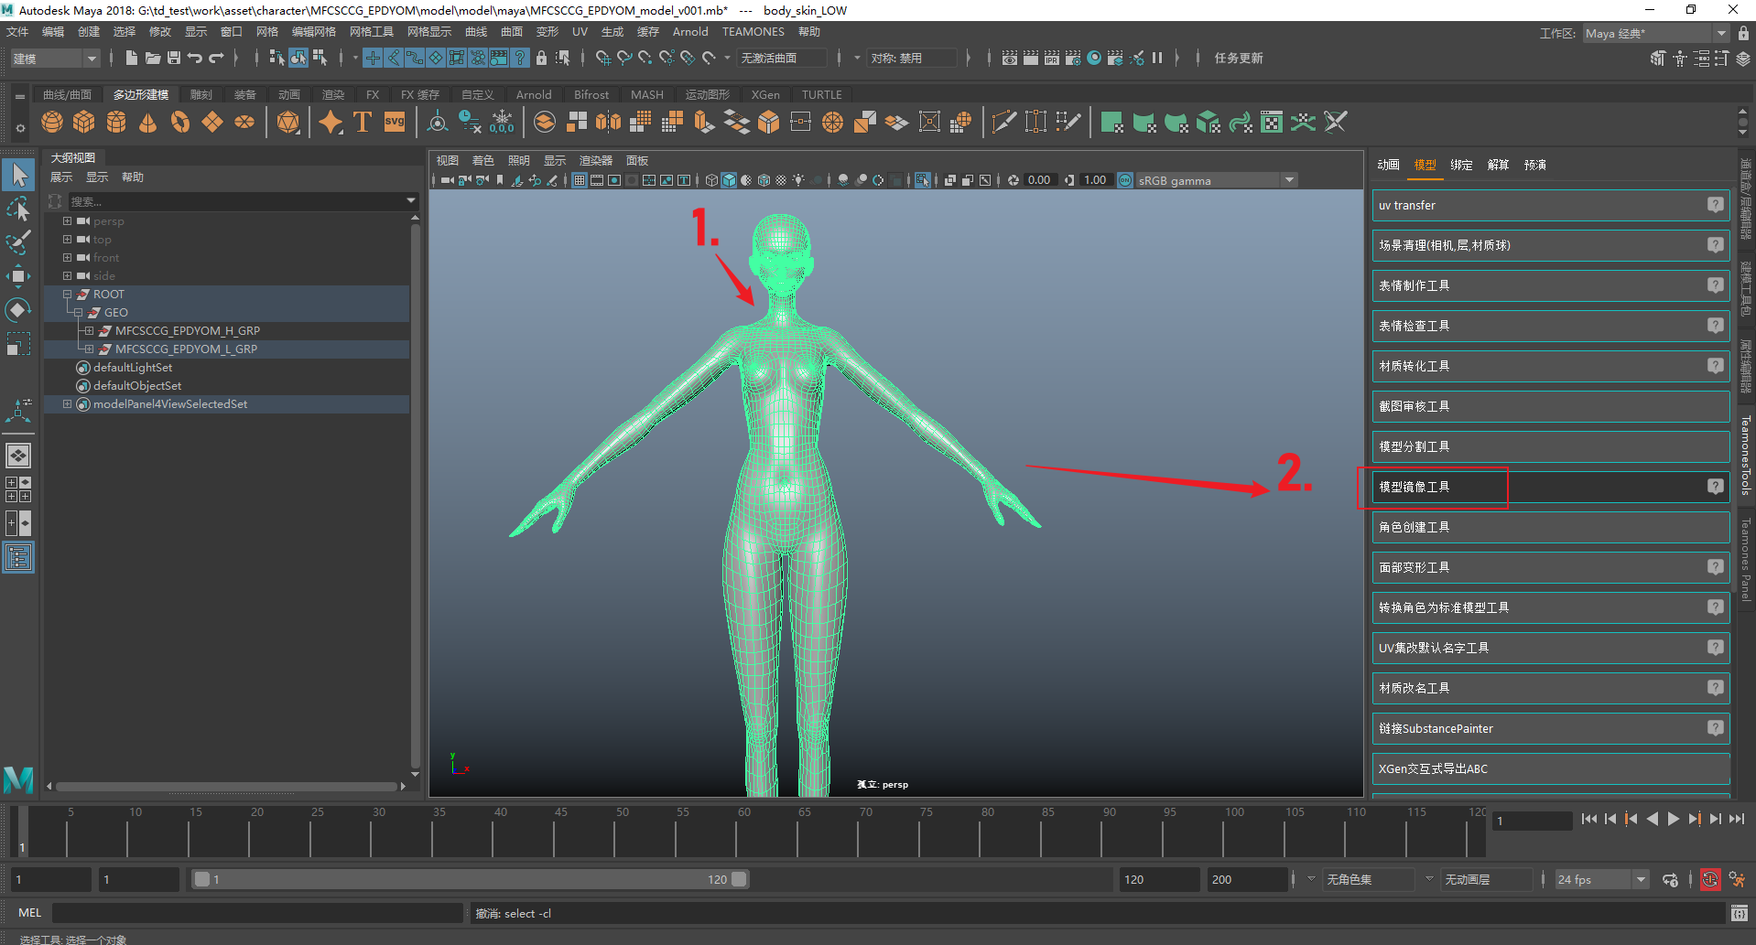The width and height of the screenshot is (1756, 945).
Task: Activate the Rotate tool in the toolbox
Action: click(x=18, y=310)
